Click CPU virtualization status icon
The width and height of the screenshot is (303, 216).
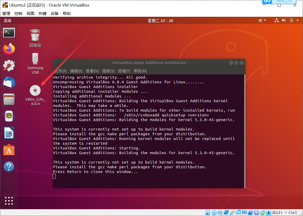coord(257,213)
